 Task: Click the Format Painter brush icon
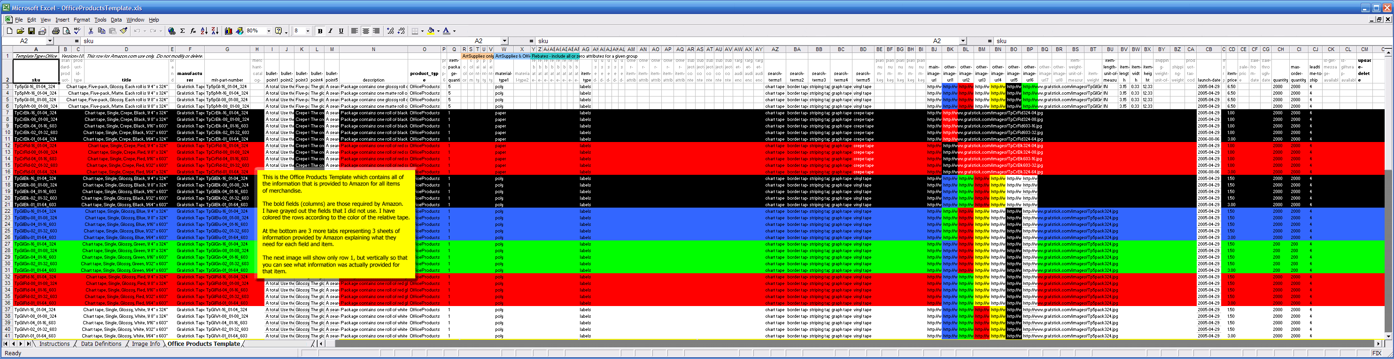tap(124, 31)
